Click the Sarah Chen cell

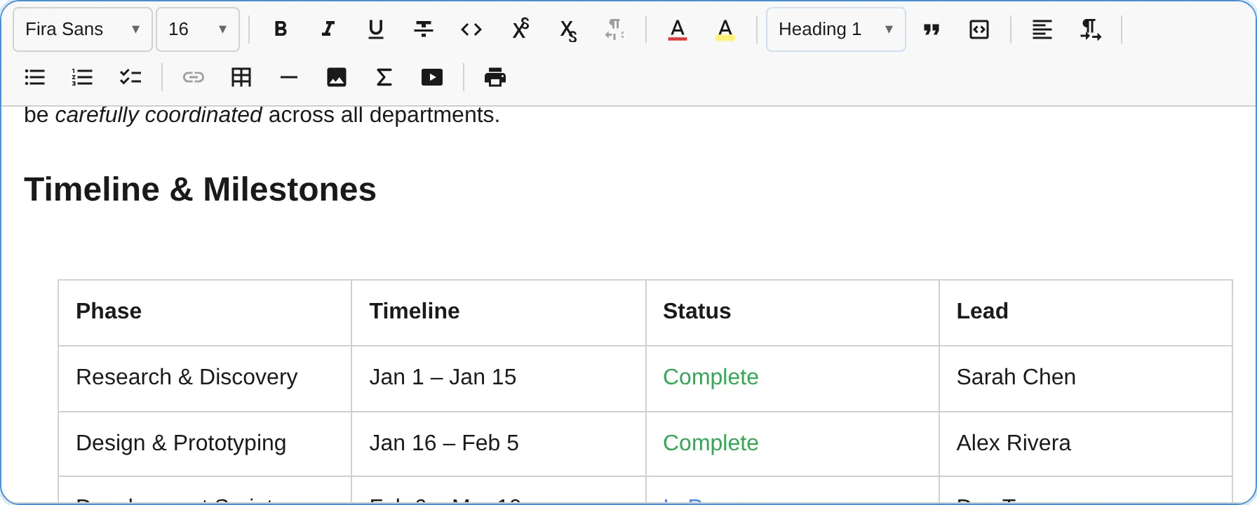point(1086,379)
